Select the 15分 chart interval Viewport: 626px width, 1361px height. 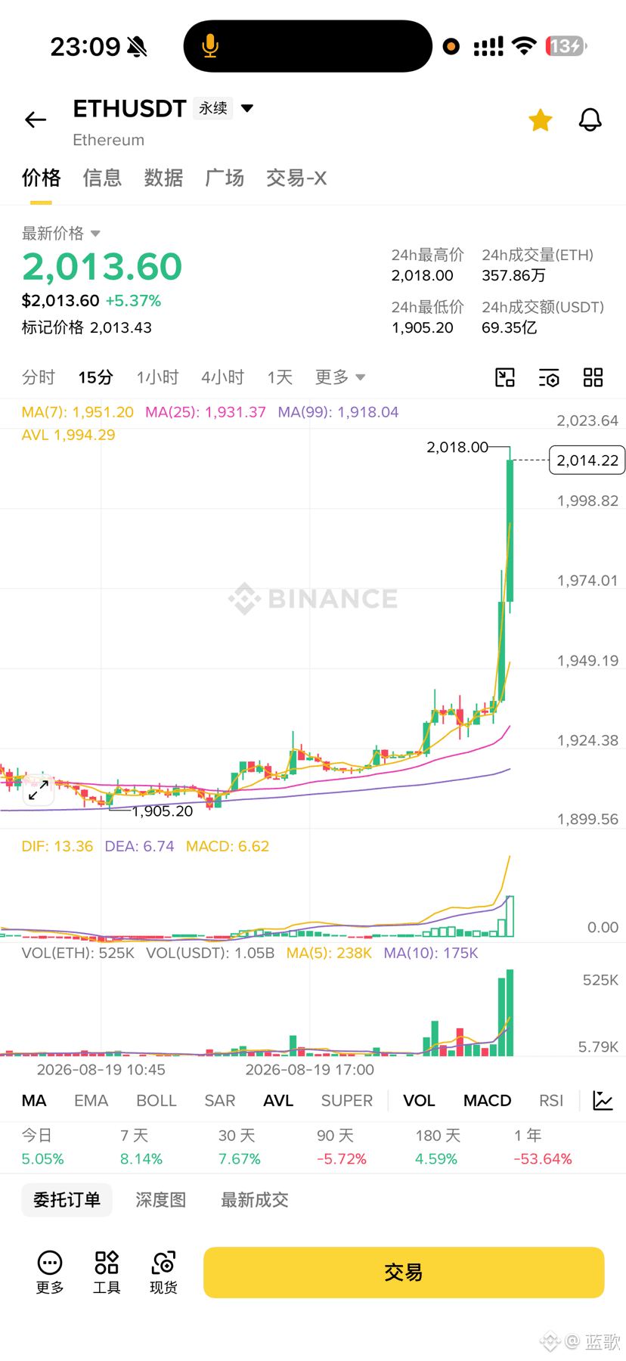point(96,377)
